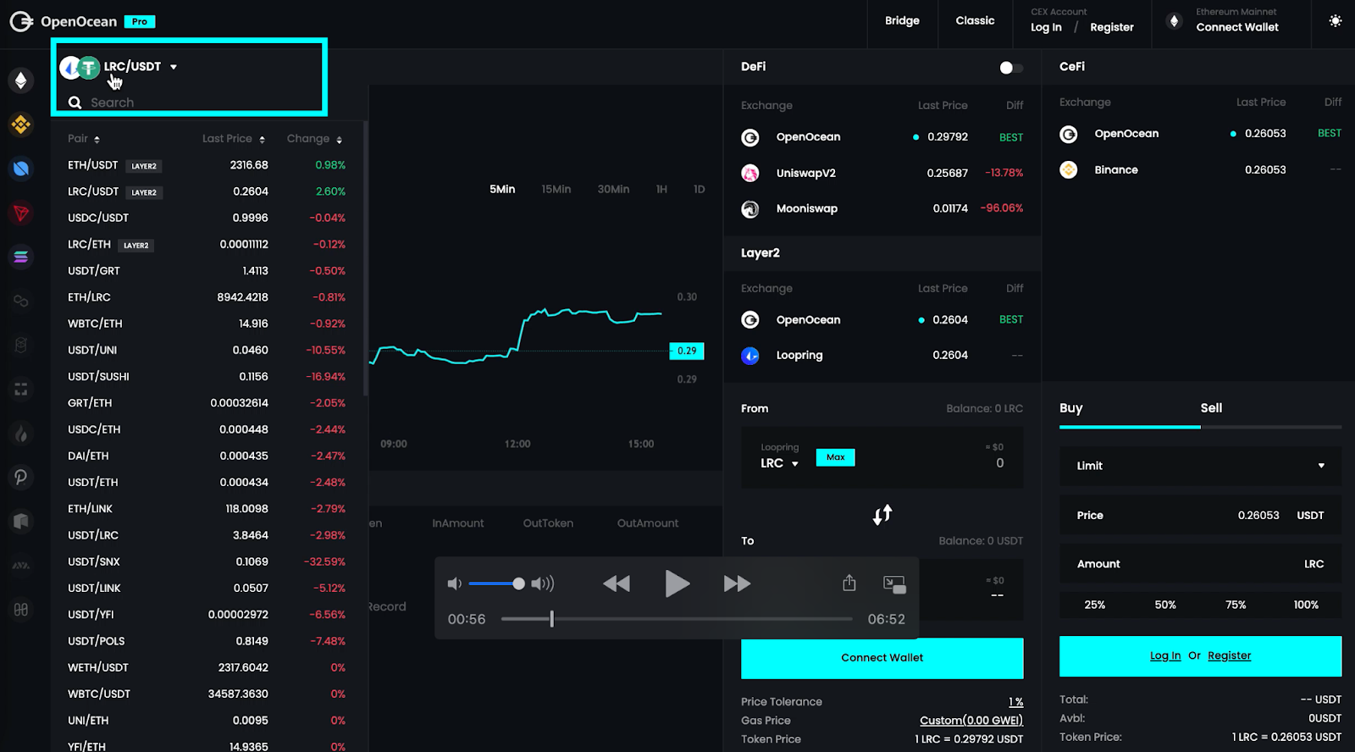
Task: Click the Max button for LRC
Action: pyautogui.click(x=835, y=457)
